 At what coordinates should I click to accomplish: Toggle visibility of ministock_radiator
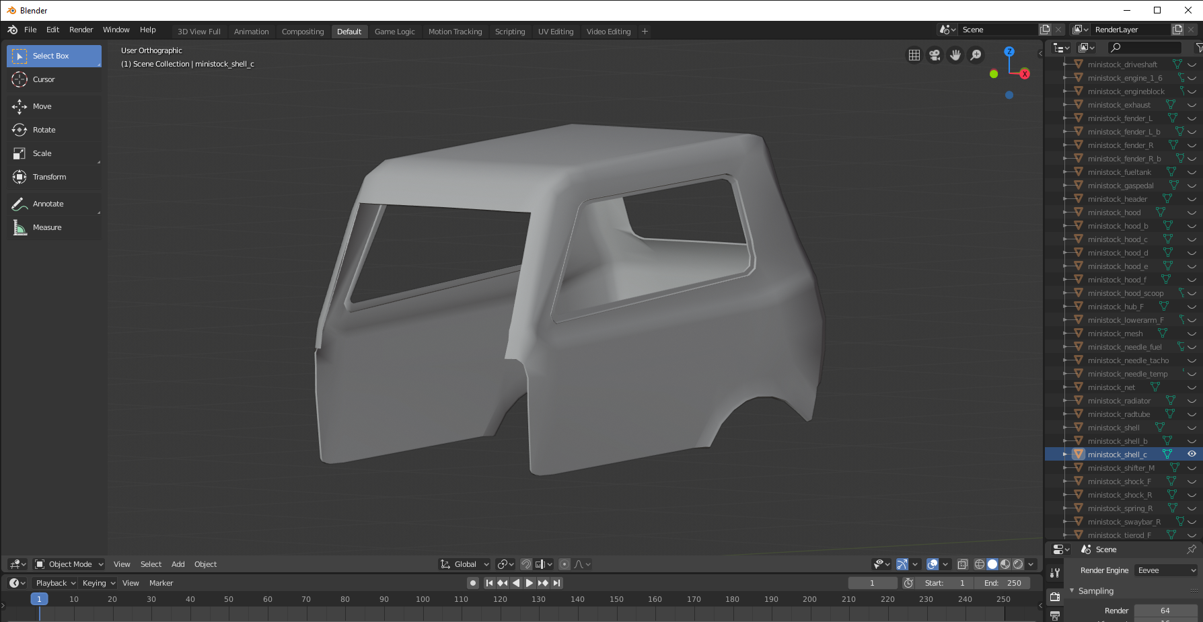pos(1192,401)
